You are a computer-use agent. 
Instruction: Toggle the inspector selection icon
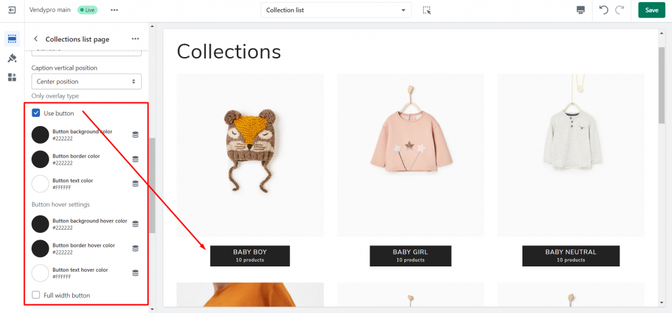pyautogui.click(x=427, y=10)
